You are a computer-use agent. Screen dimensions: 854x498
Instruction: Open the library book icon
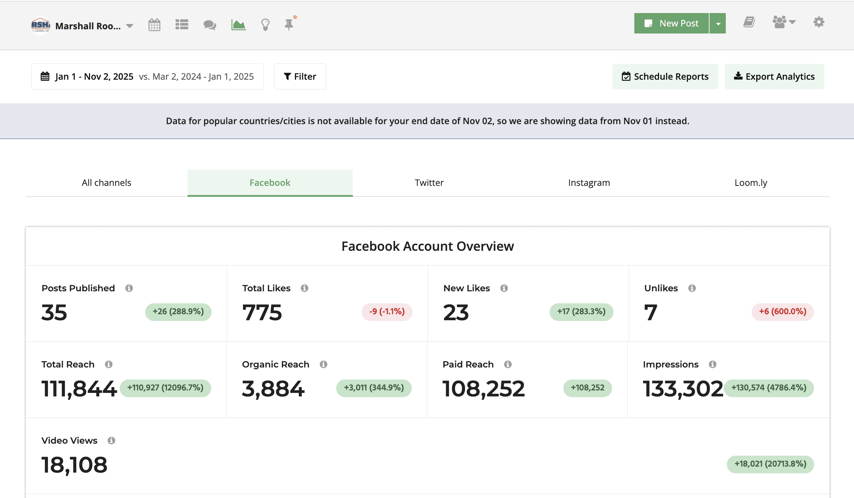pyautogui.click(x=749, y=23)
